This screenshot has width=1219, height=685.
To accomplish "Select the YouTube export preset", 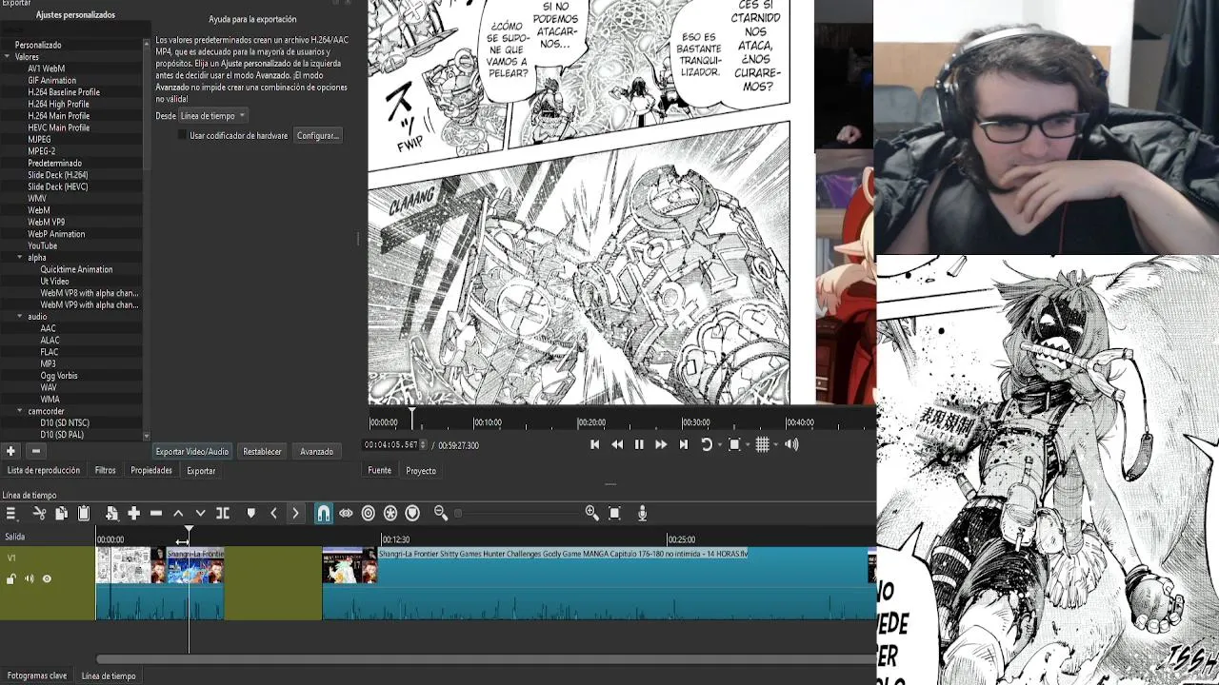I will (43, 245).
